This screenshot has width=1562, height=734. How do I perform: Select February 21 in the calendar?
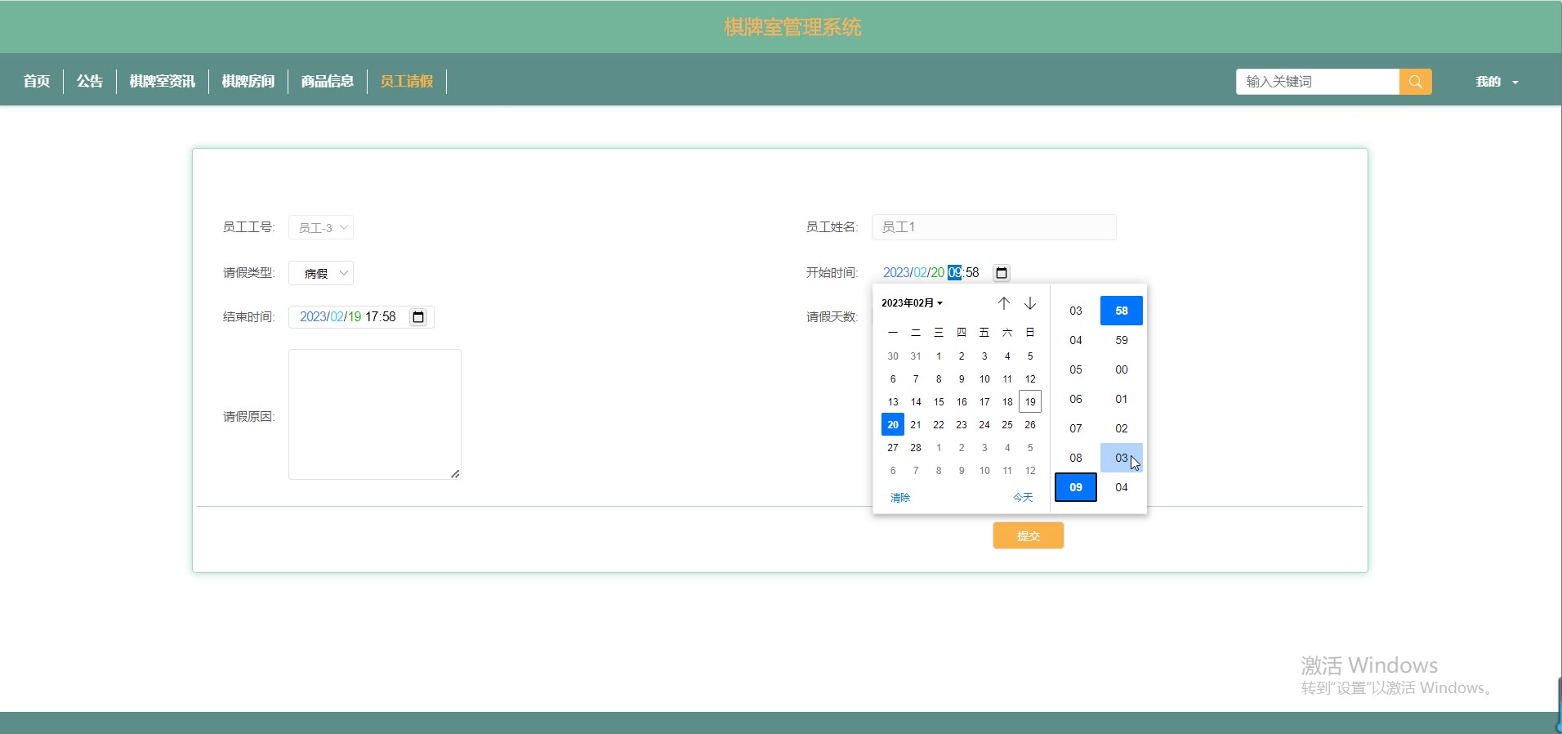pos(916,424)
